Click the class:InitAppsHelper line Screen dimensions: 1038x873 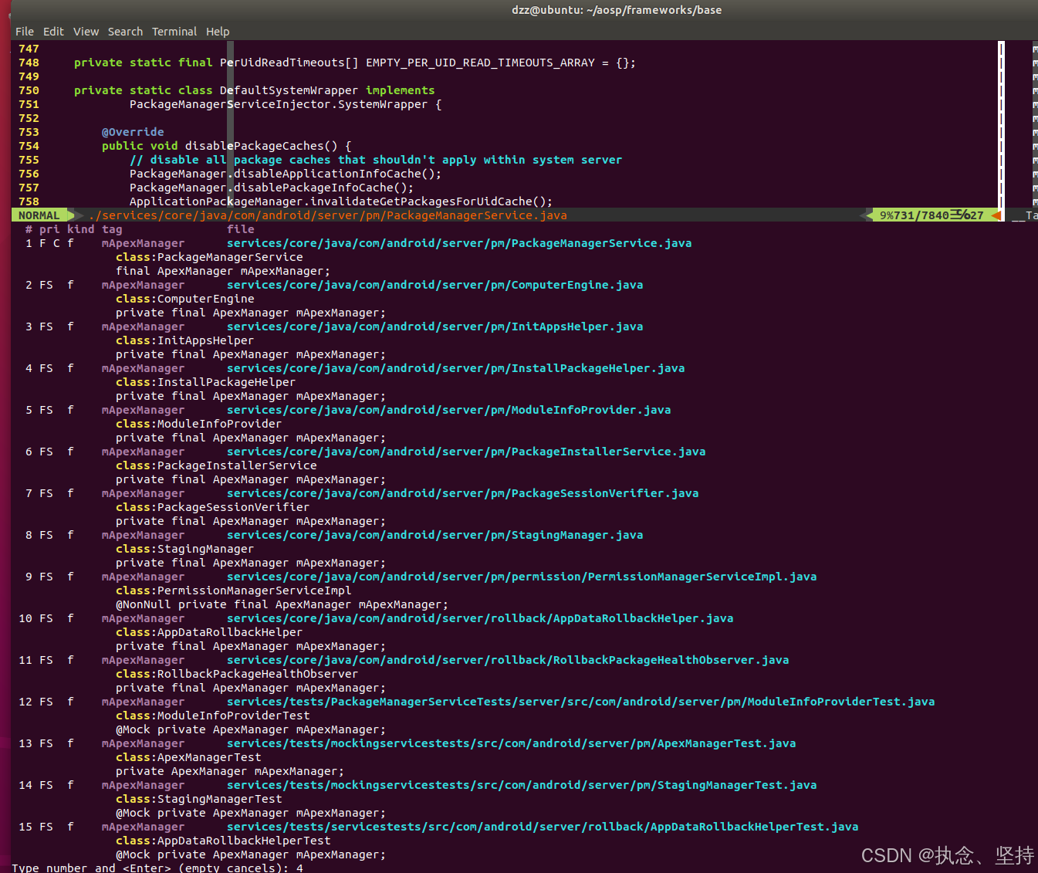(185, 340)
